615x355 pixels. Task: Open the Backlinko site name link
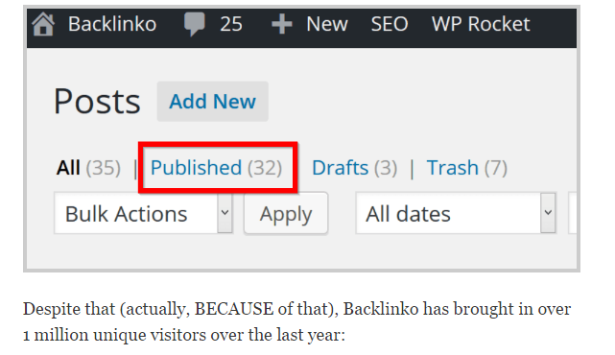[x=112, y=24]
